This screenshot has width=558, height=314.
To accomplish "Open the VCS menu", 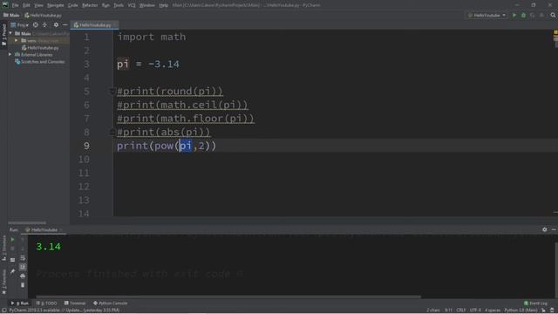I will [132, 5].
